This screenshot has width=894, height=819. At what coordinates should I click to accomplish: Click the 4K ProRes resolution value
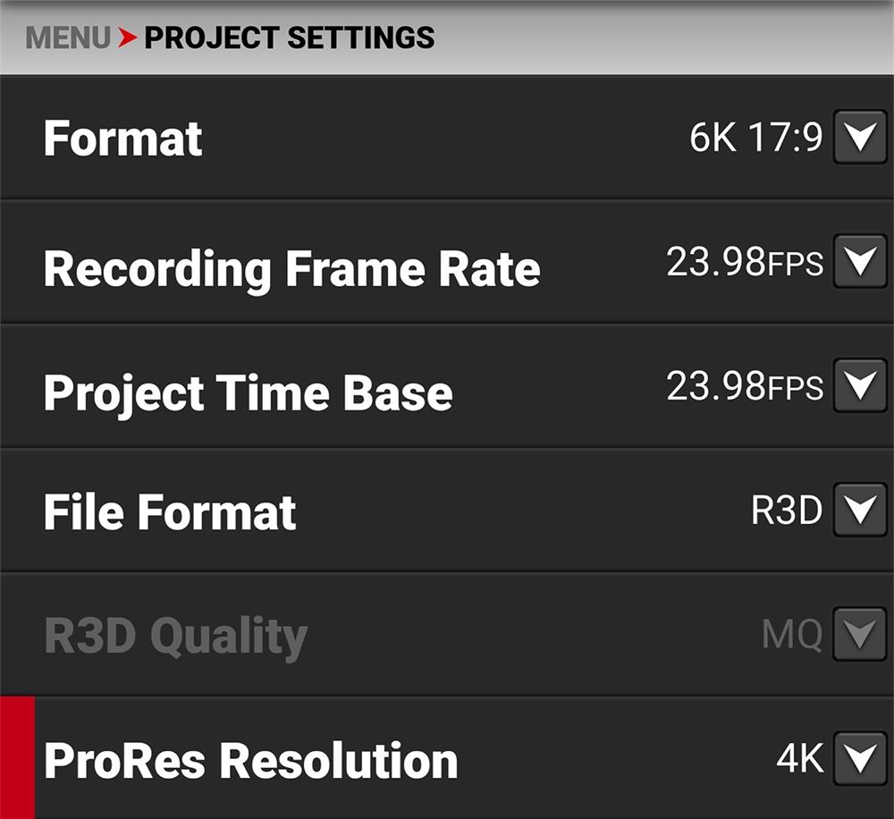799,759
